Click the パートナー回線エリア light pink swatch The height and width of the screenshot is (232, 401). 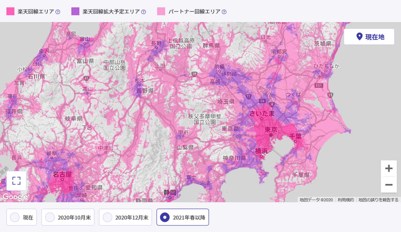[x=161, y=11]
